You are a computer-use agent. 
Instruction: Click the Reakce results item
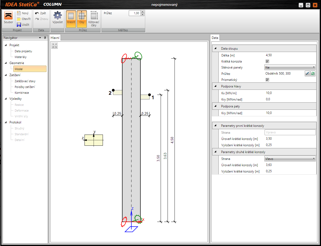(x=19, y=105)
